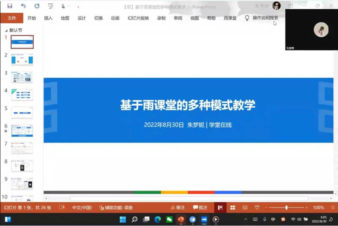Image resolution: width=338 pixels, height=226 pixels.
Task: Expand the Customize Quick Access Toolbar dropdown
Action: [x=78, y=6]
